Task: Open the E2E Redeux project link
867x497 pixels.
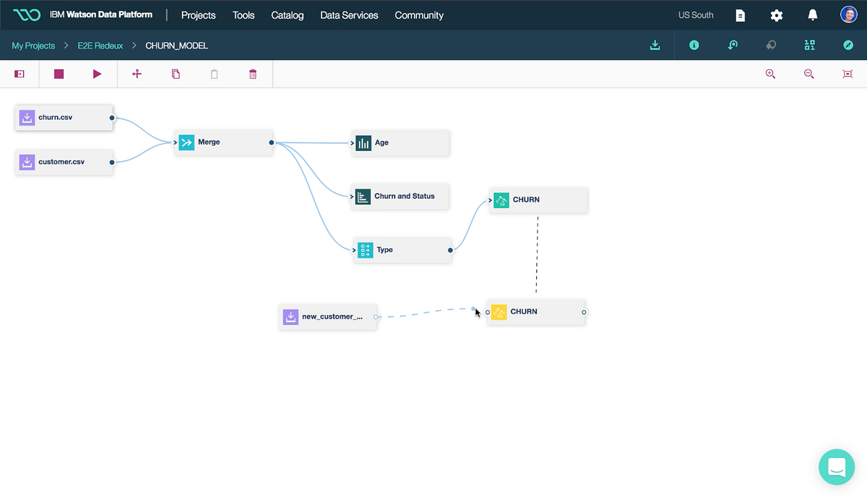Action: (100, 45)
